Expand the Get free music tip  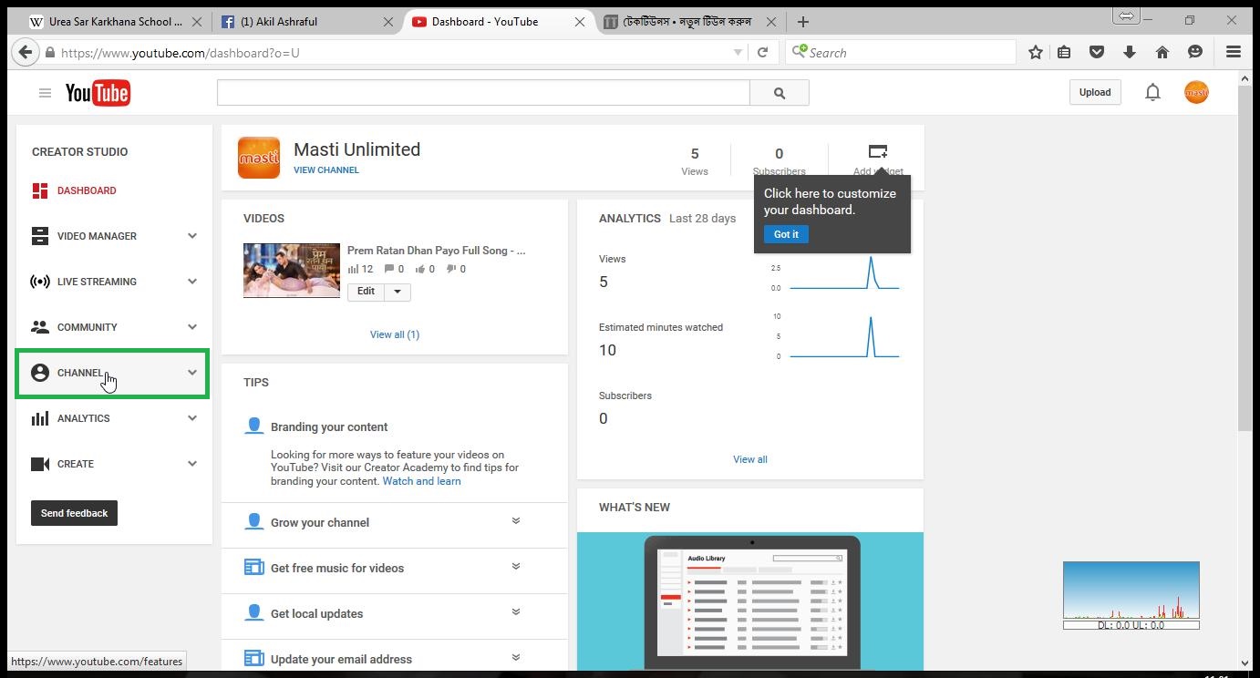pos(515,567)
